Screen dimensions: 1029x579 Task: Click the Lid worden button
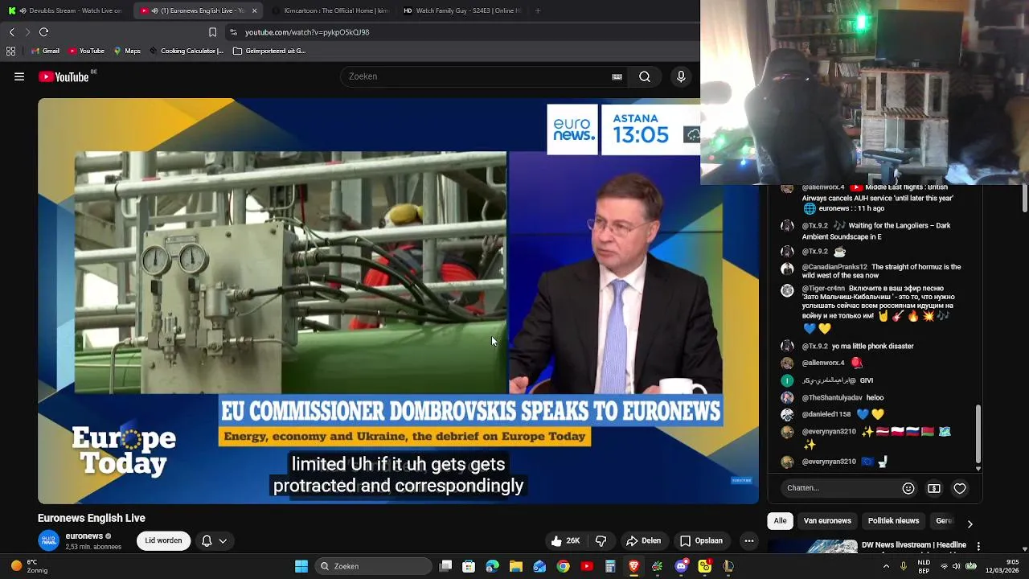point(163,541)
